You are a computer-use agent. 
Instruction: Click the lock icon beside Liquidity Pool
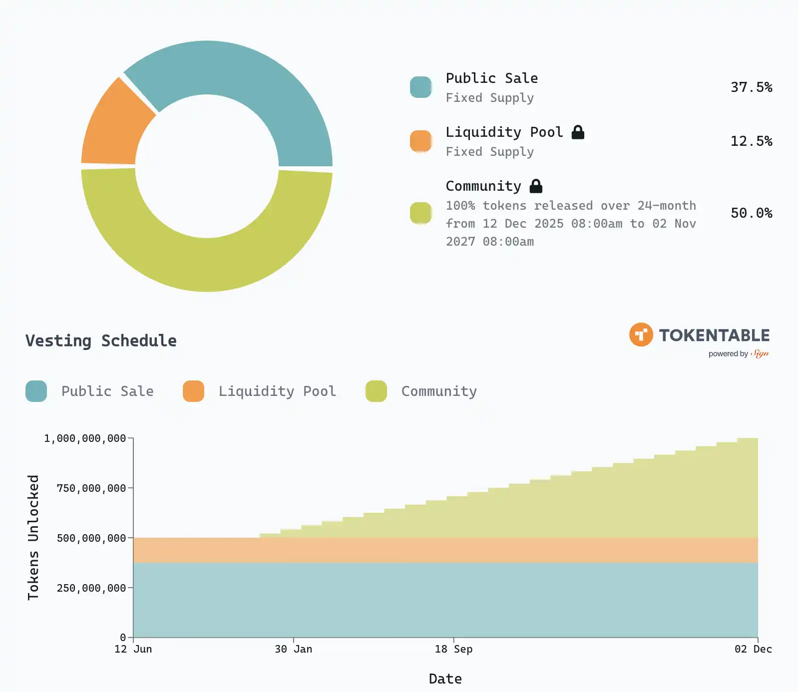[x=578, y=132]
